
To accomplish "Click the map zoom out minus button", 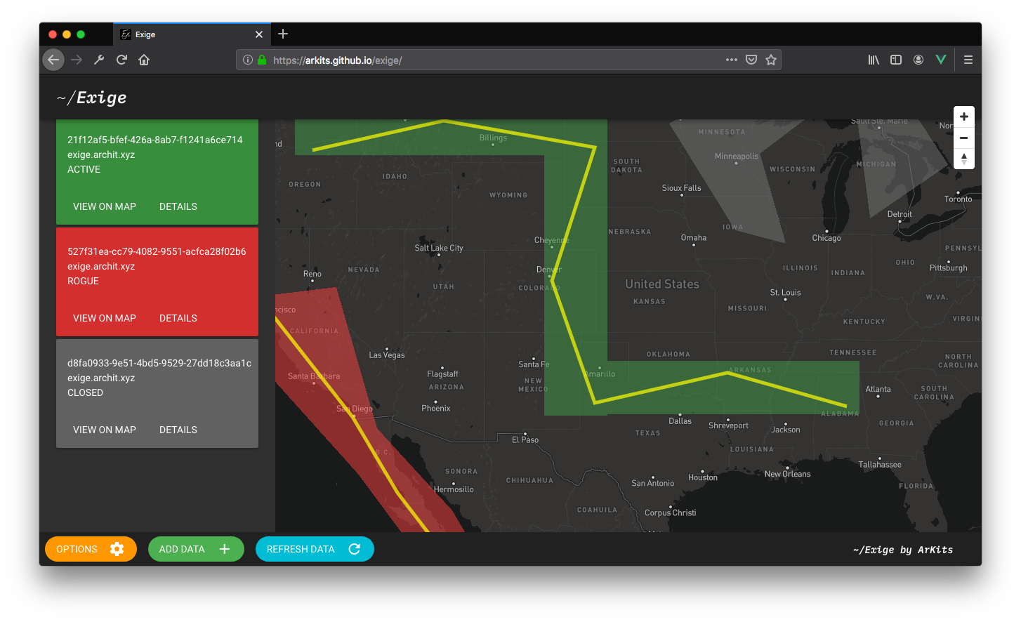I will (x=963, y=138).
